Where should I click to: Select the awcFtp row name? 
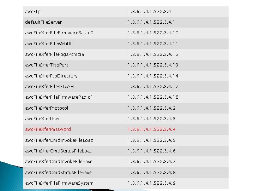click(33, 12)
